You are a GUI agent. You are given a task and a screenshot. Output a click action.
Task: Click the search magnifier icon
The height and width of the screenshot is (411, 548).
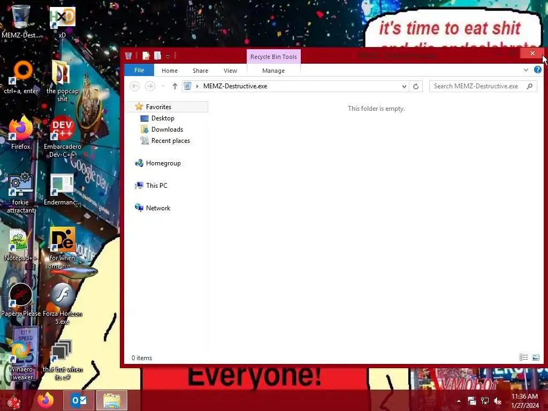click(529, 86)
